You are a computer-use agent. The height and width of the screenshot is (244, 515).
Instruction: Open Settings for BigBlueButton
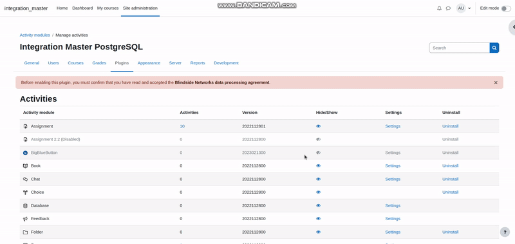coord(393,153)
